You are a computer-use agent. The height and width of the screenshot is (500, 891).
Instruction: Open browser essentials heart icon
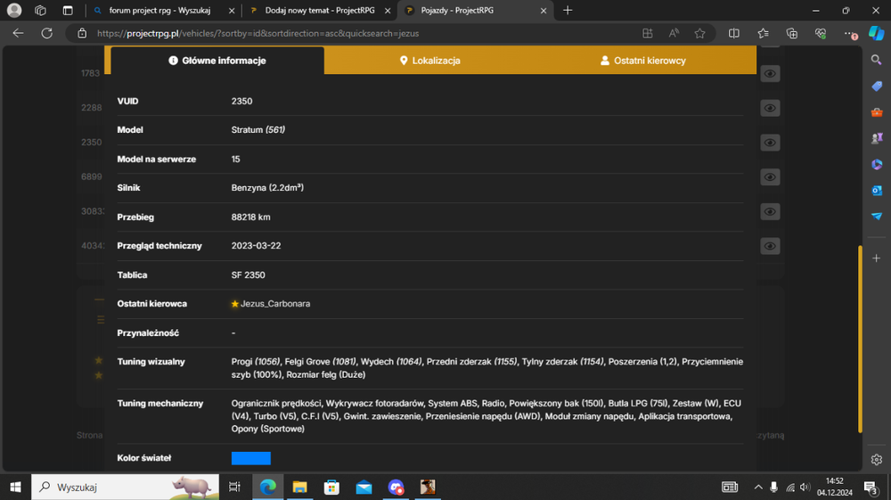coord(820,34)
